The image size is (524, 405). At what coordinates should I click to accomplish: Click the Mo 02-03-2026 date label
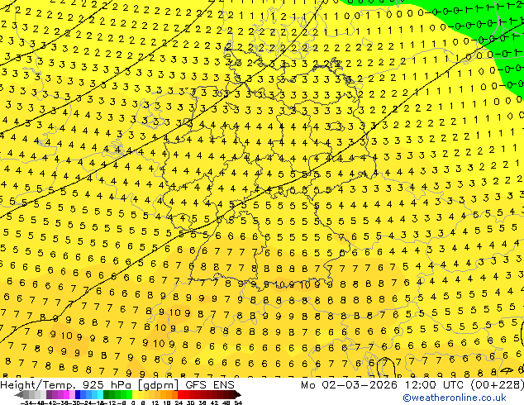point(350,385)
